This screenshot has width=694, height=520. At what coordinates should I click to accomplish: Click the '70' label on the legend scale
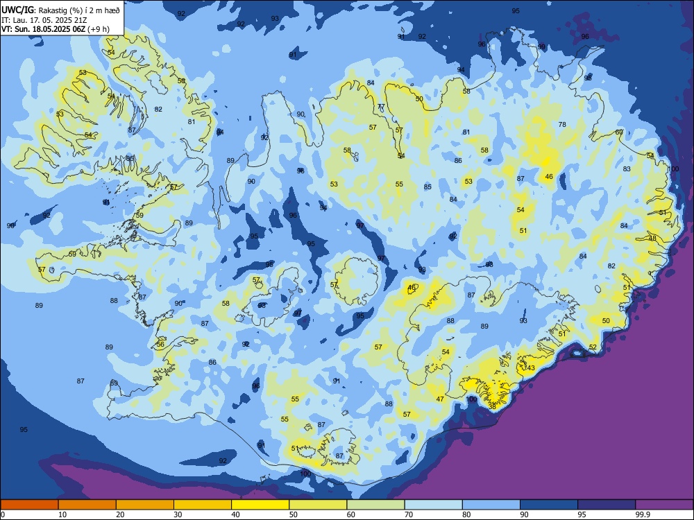(x=409, y=514)
